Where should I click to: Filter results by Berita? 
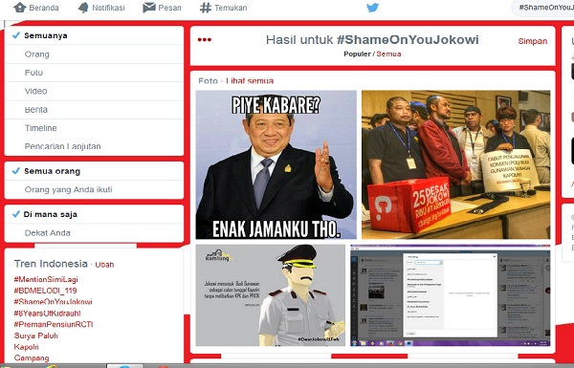point(94,109)
